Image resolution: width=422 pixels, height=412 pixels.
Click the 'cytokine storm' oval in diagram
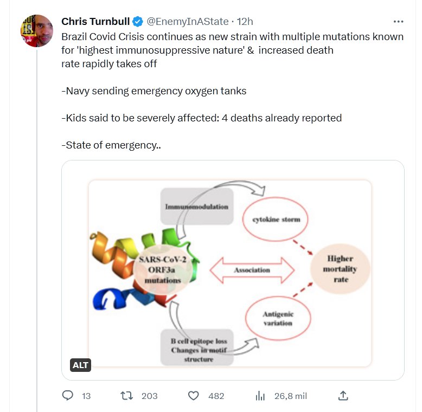tap(280, 220)
